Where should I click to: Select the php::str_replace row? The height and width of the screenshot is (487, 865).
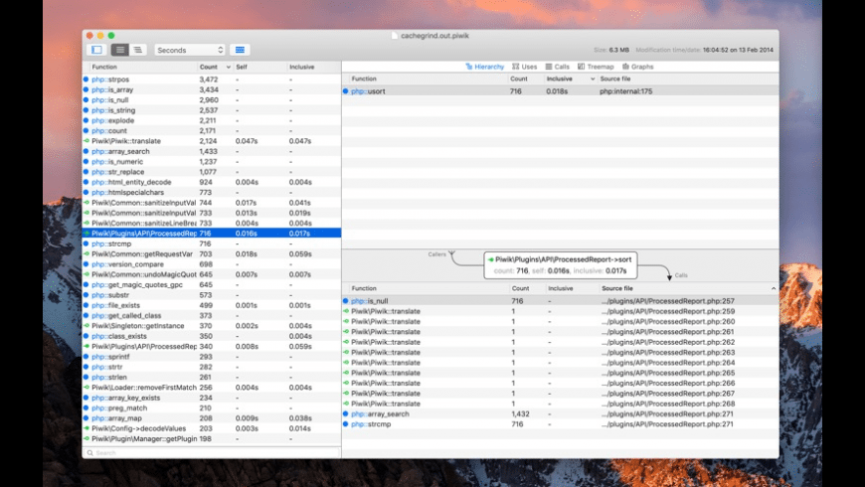pyautogui.click(x=212, y=172)
